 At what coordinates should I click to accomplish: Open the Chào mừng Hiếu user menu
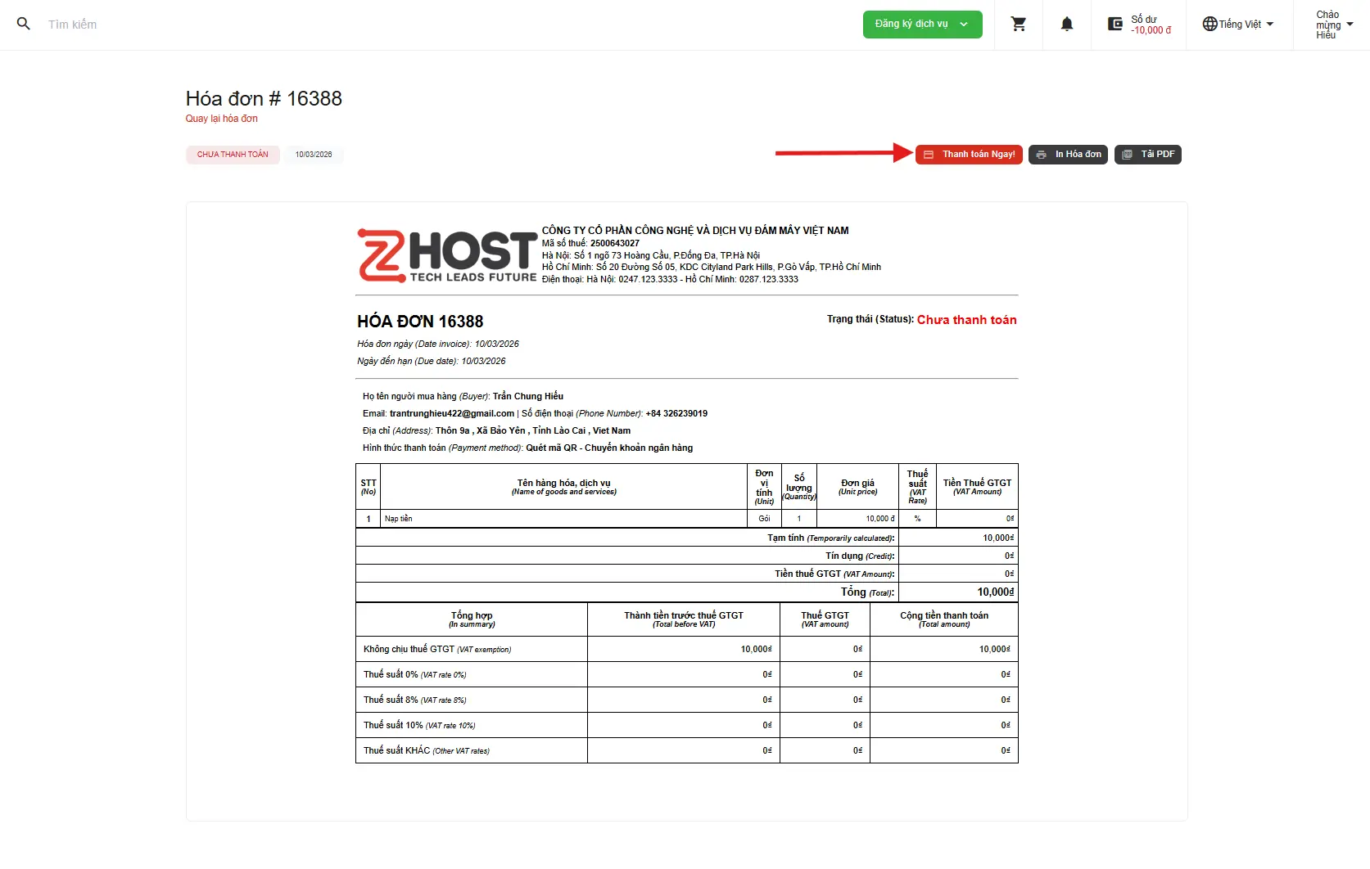click(x=1334, y=25)
